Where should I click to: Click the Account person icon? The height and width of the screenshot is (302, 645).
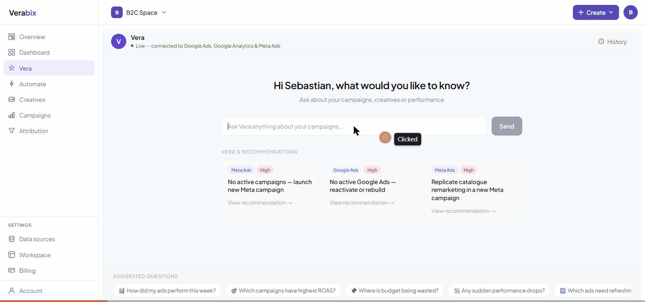[x=12, y=290]
